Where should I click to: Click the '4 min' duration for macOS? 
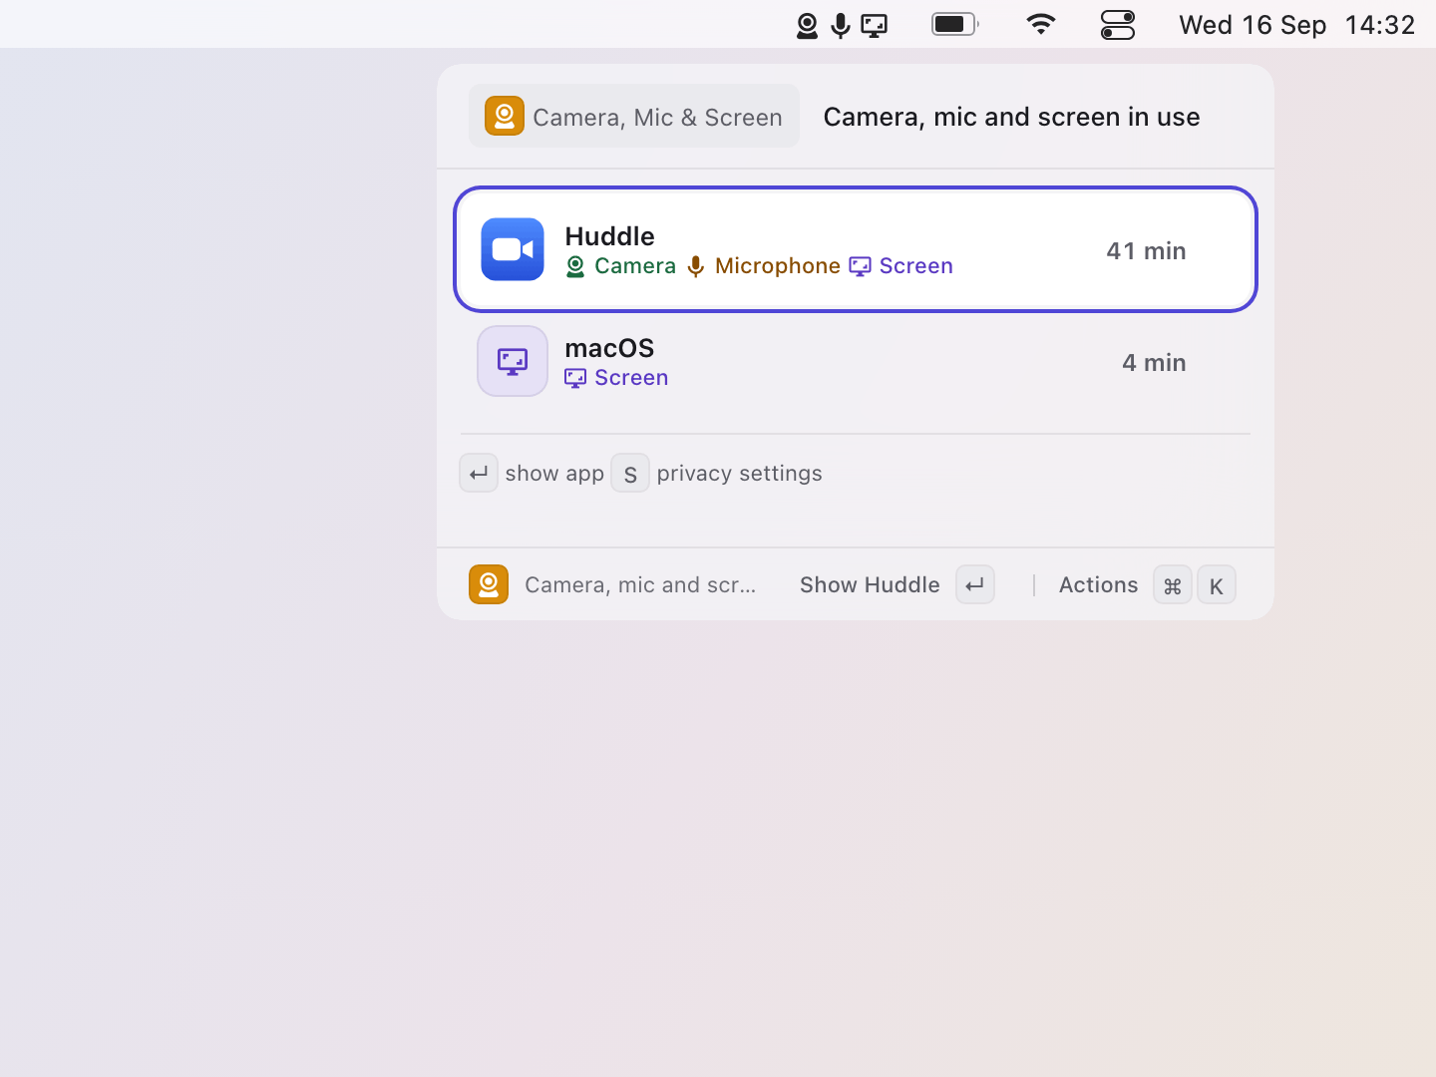[x=1154, y=363]
